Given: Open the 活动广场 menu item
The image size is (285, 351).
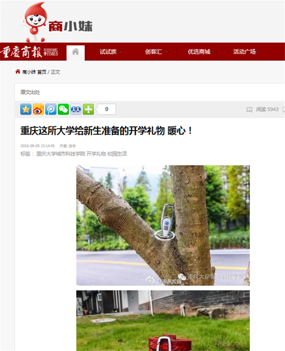Looking at the screenshot, I should pos(246,52).
